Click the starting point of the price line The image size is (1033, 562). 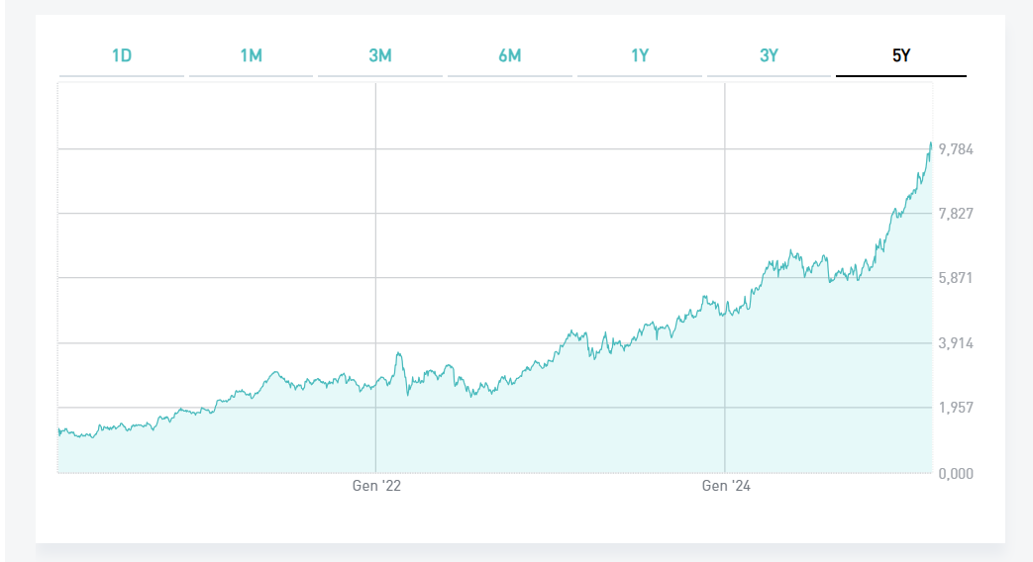[x=58, y=429]
